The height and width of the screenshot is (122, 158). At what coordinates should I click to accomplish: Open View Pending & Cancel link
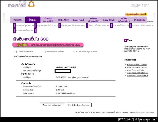point(137,67)
